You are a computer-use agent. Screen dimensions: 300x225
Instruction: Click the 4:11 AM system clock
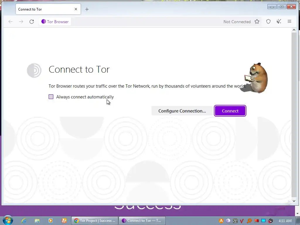coord(285,221)
